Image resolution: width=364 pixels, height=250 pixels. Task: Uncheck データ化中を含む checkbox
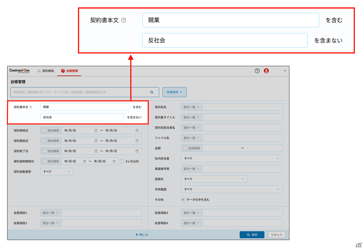183,200
